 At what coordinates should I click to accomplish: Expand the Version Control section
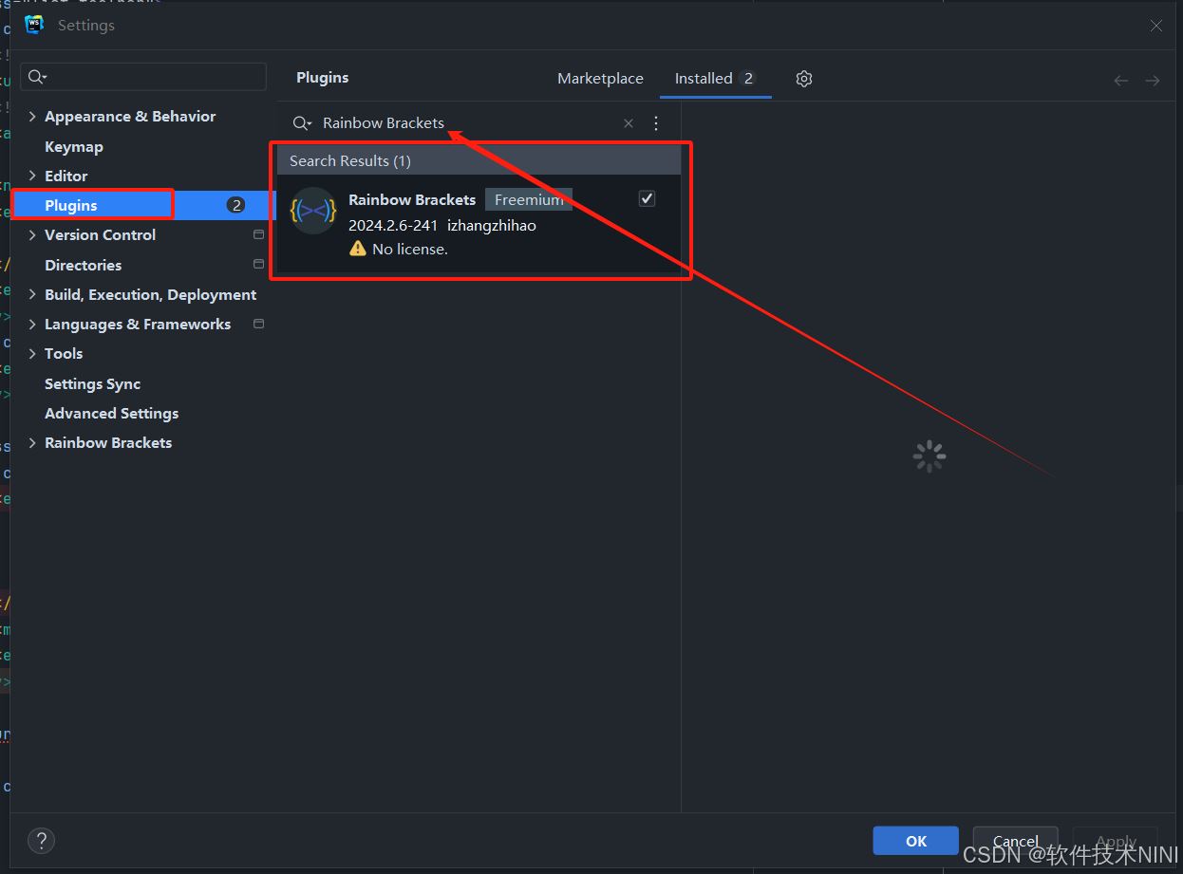pyautogui.click(x=32, y=234)
